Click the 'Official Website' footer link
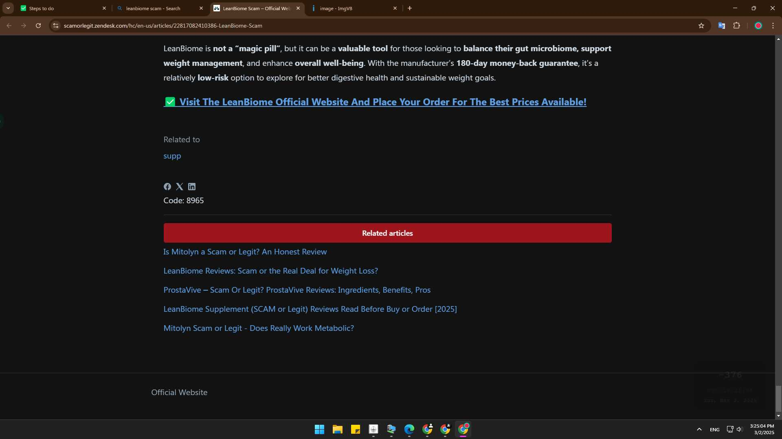 (179, 393)
